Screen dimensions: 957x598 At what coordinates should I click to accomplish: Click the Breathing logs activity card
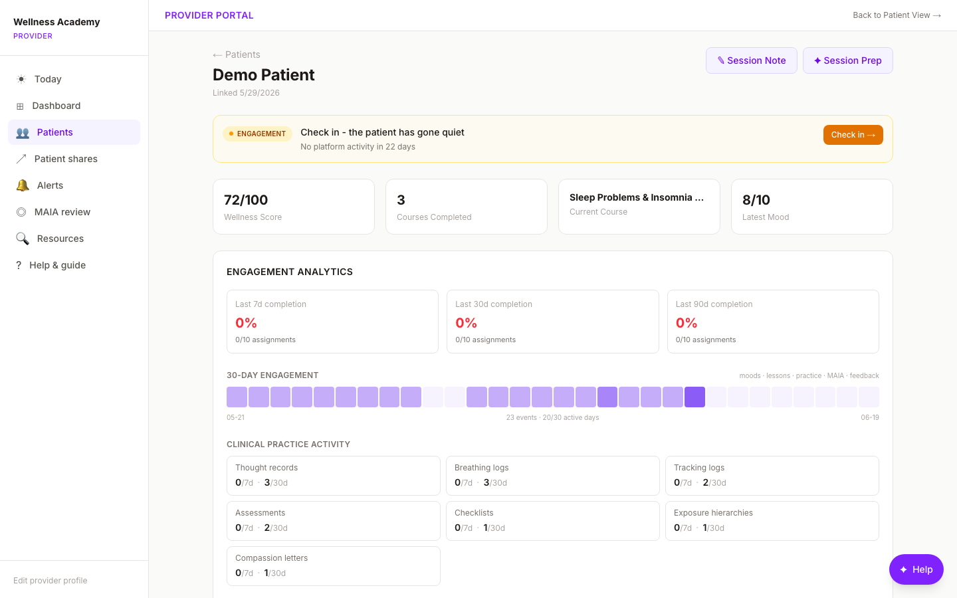coord(553,476)
